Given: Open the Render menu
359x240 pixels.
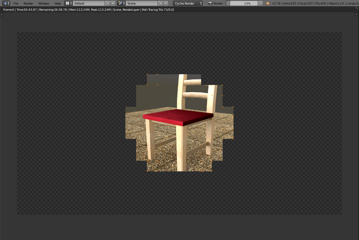Looking at the screenshot, I should click(28, 3).
